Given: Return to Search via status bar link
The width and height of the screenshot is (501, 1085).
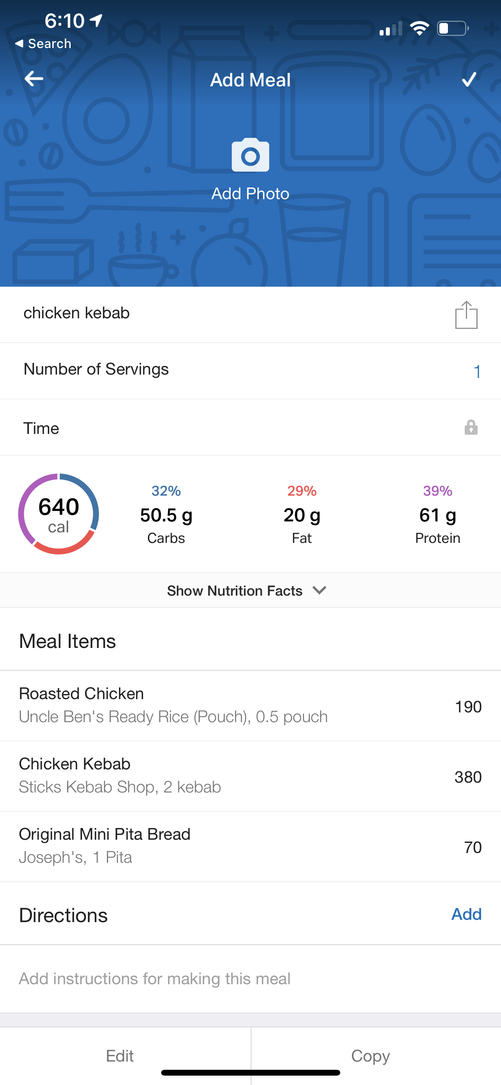Looking at the screenshot, I should click(x=43, y=43).
